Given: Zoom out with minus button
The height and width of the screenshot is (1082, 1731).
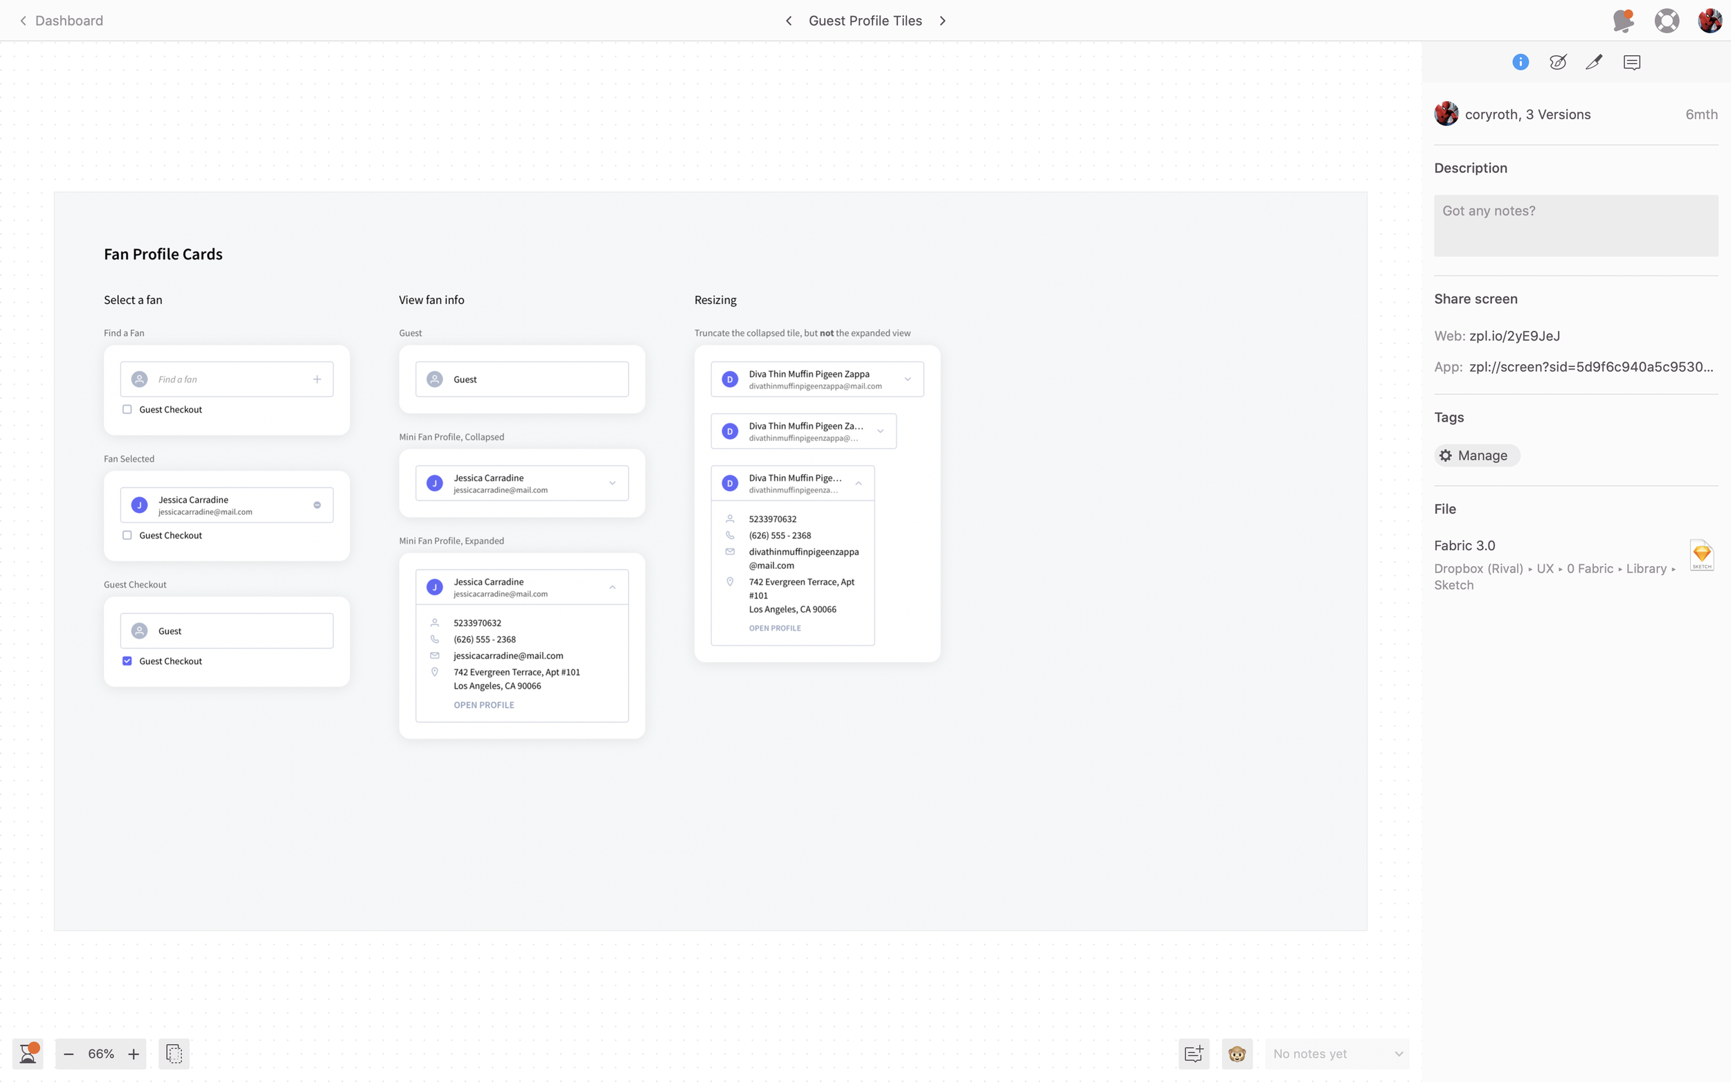Looking at the screenshot, I should click(x=69, y=1054).
